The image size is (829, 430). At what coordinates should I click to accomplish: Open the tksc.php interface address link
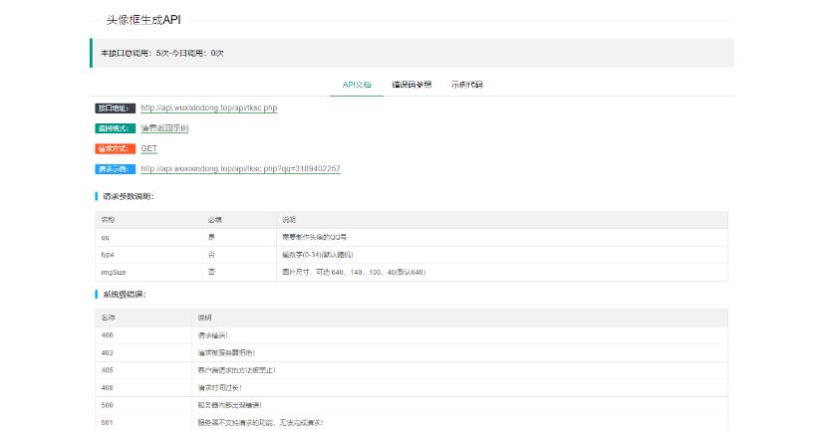point(208,107)
